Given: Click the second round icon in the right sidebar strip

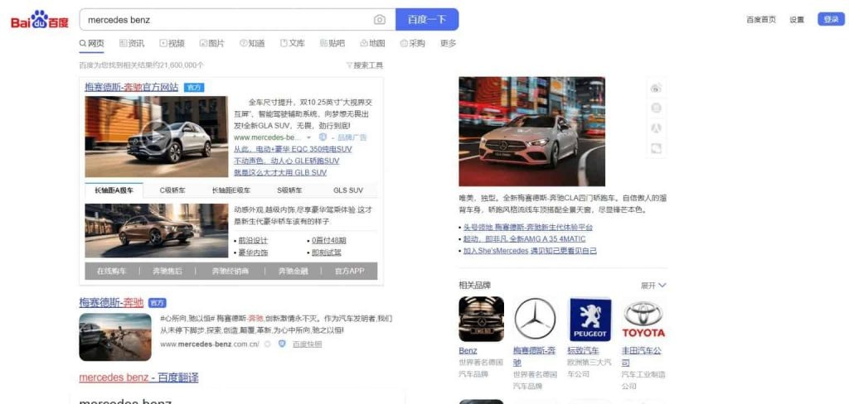Looking at the screenshot, I should (657, 108).
